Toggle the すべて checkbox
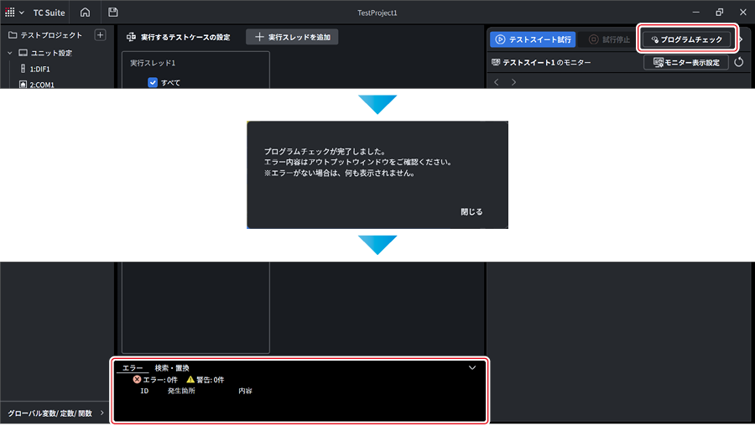The height and width of the screenshot is (426, 755). point(153,82)
